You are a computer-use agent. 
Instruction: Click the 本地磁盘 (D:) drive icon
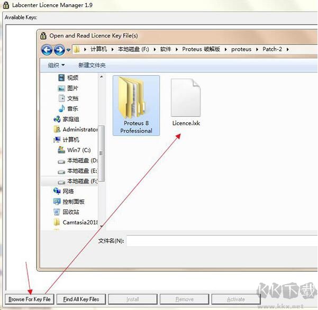(x=61, y=162)
